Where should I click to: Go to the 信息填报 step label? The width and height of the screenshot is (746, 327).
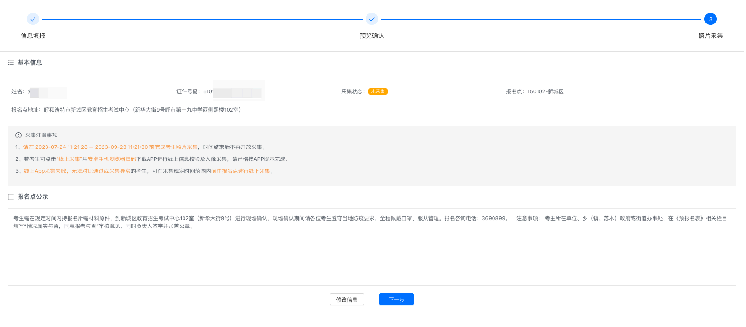[x=33, y=36]
